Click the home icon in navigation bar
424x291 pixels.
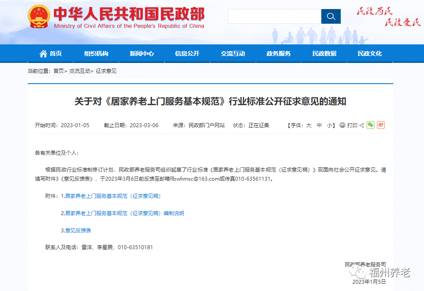(44, 54)
